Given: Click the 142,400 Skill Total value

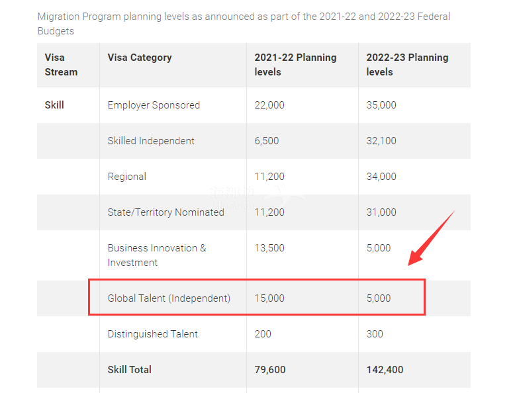Looking at the screenshot, I should point(385,370).
